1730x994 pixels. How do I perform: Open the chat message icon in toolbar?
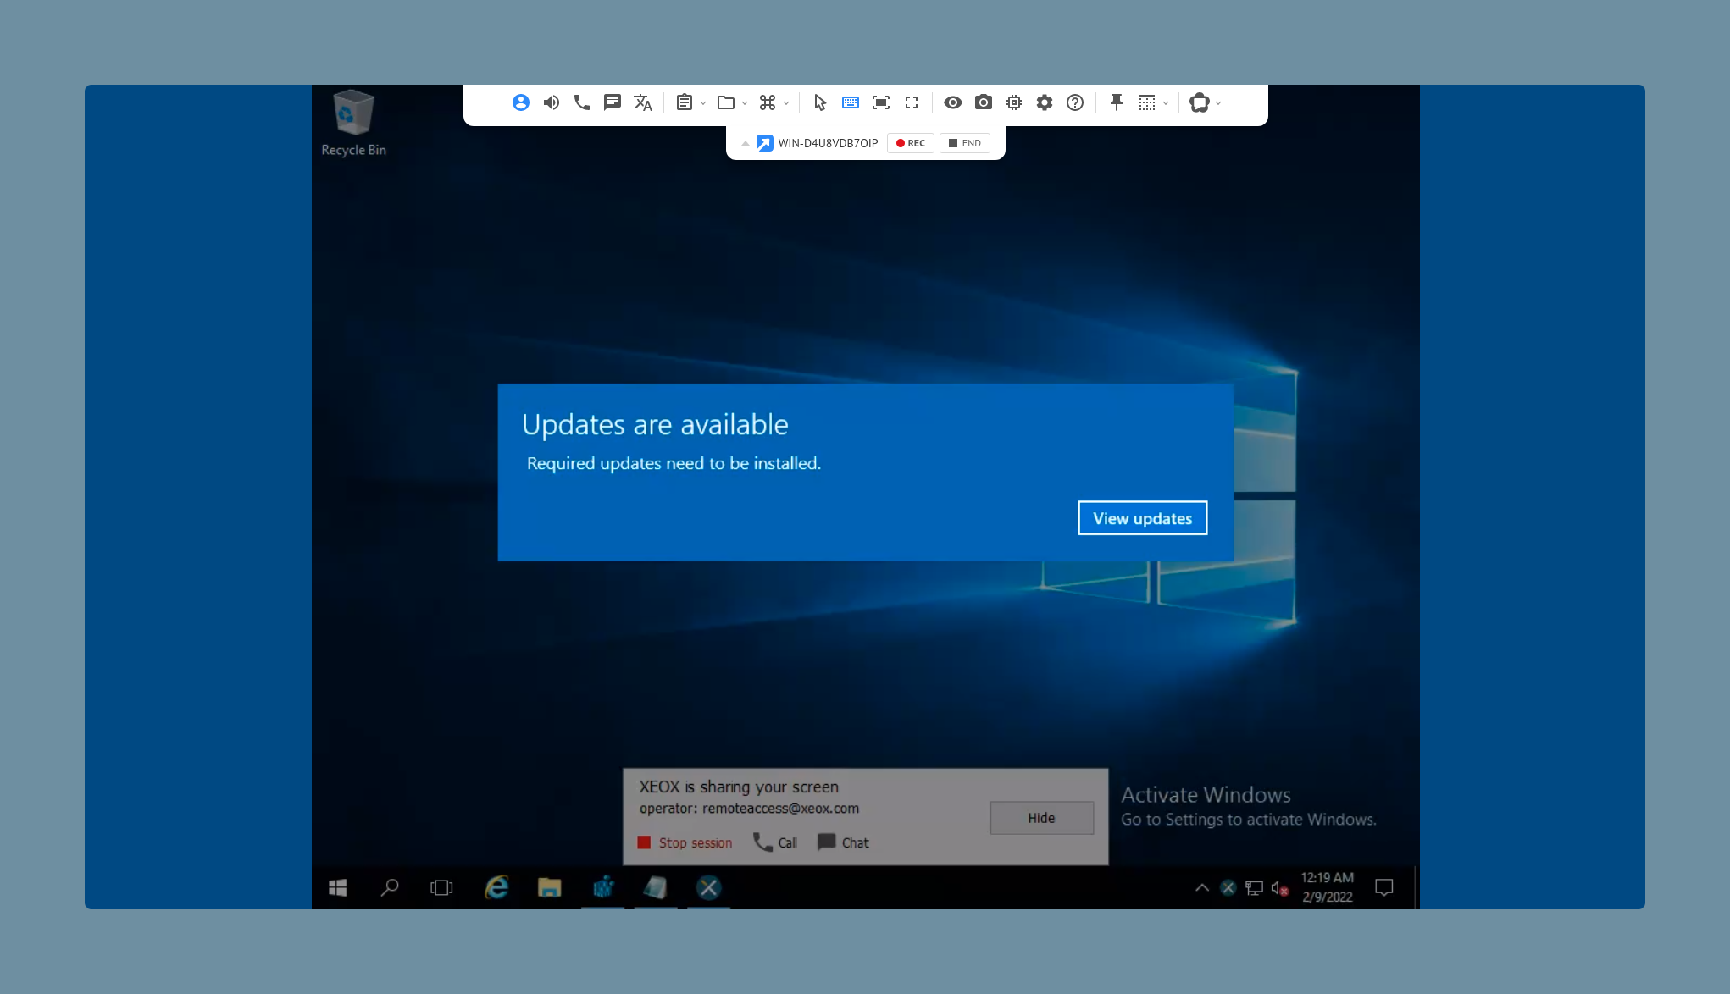[613, 102]
